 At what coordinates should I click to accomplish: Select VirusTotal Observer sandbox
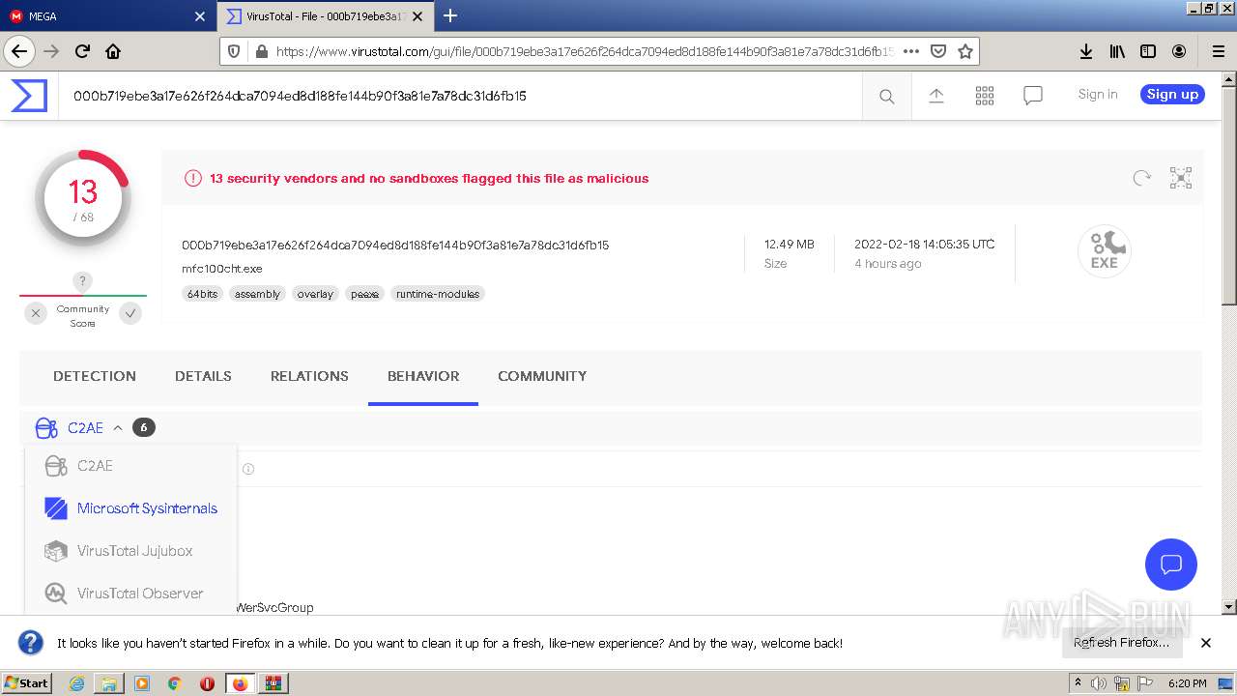(130, 594)
